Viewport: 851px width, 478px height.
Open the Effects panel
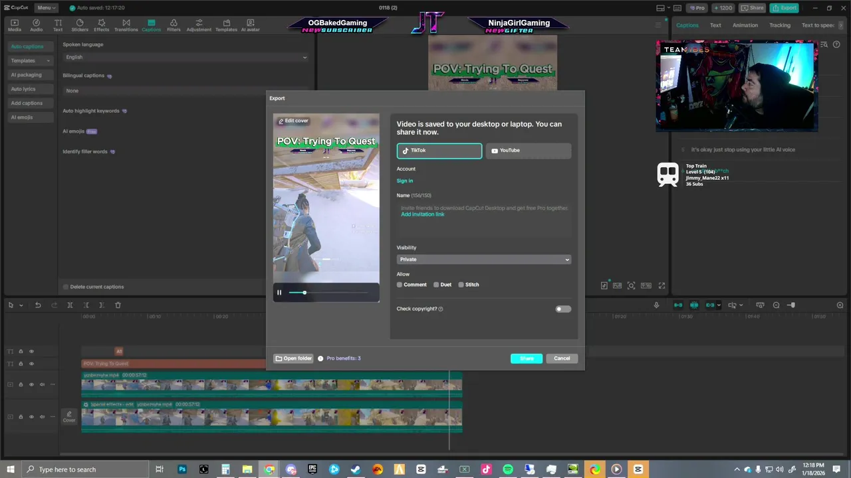click(102, 25)
